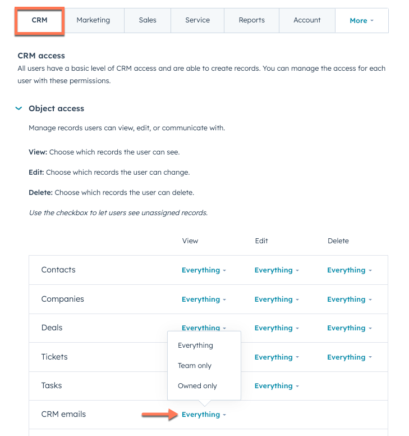409x436 pixels.
Task: Open Tickets Delete permission dropdown
Action: [350, 357]
